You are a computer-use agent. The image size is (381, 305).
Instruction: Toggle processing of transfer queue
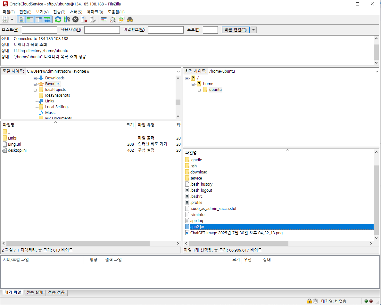click(x=67, y=20)
